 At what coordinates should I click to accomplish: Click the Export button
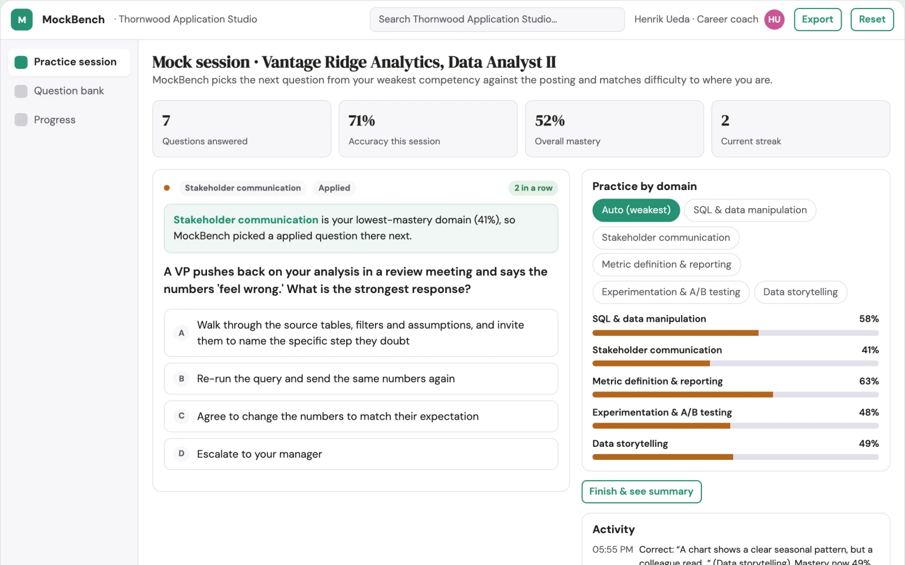[817, 19]
